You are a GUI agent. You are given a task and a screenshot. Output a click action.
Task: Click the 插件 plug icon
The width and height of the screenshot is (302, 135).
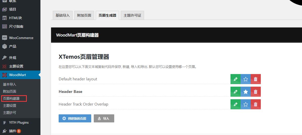(5, 131)
